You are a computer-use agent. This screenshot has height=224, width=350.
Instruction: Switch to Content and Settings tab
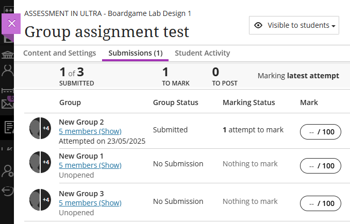click(x=59, y=53)
